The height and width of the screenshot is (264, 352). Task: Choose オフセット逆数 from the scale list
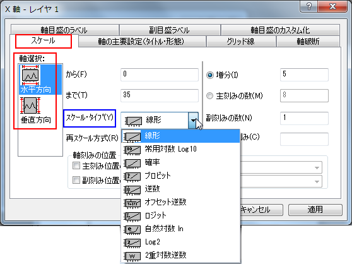(180, 202)
